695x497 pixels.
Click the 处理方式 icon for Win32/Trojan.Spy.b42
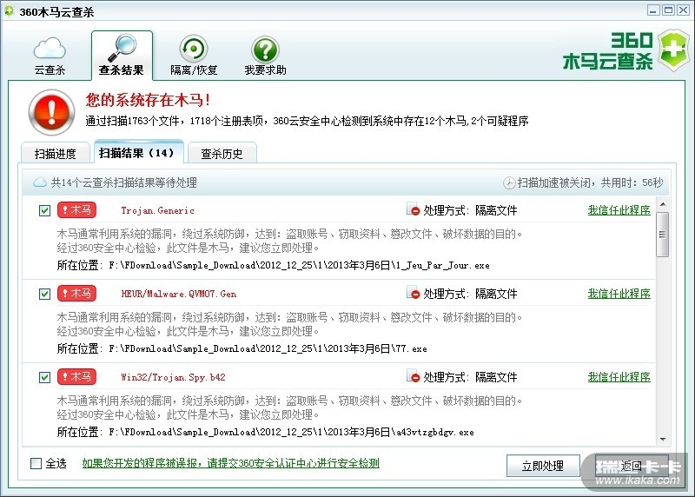pyautogui.click(x=414, y=376)
